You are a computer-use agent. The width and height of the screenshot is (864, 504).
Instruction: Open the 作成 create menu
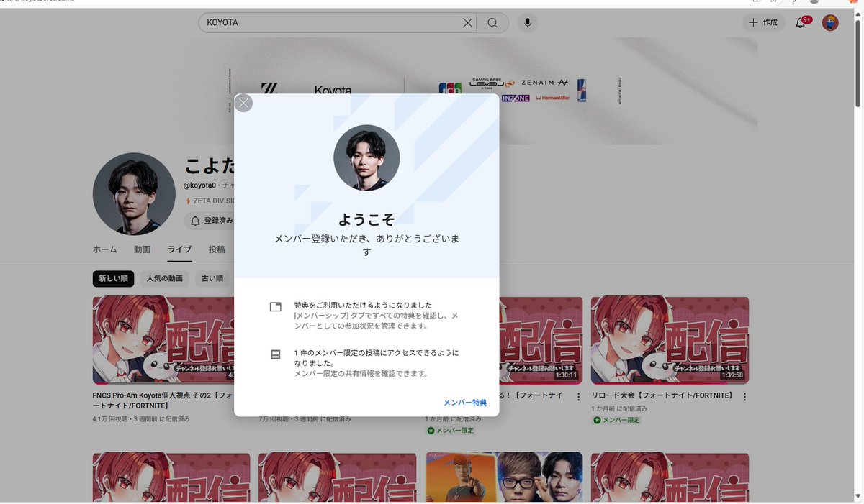[x=763, y=23]
